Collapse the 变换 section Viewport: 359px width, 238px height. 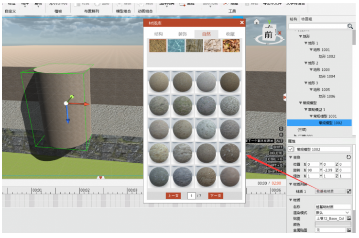pyautogui.click(x=290, y=157)
